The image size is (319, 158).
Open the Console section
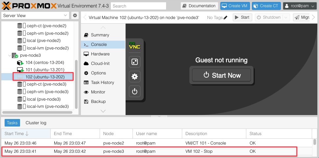103,45
